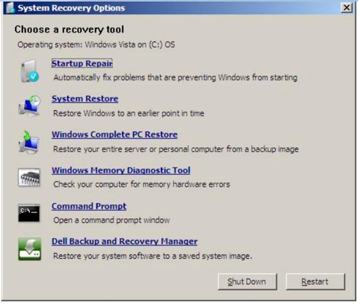358x307 pixels.
Task: Click 'Open a command prompt window' text
Action: [112, 220]
